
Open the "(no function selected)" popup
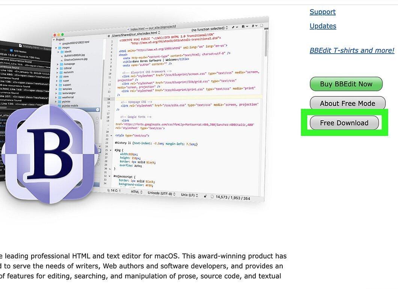210,29
